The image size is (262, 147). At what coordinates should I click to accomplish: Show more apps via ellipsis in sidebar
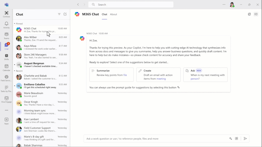(x=6, y=110)
